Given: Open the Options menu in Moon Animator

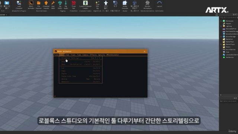Looking at the screenshot, I should pos(102,55).
